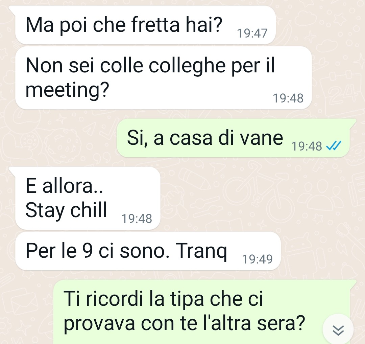Click the 19:49 timestamp on 'Tranq' message
365x344 pixels.
(257, 259)
